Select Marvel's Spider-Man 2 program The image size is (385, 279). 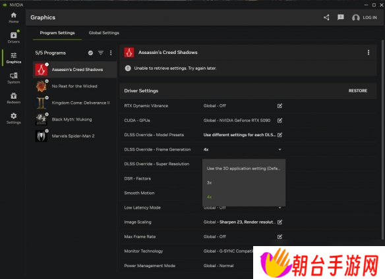[x=75, y=136]
